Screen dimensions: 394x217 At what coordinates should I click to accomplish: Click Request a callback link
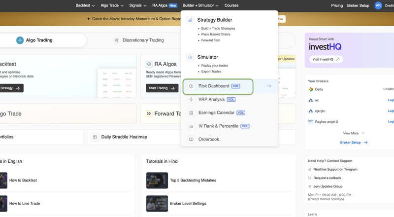click(327, 178)
